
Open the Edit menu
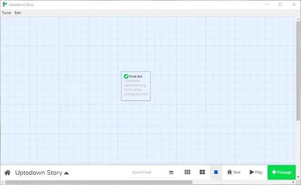point(18,13)
